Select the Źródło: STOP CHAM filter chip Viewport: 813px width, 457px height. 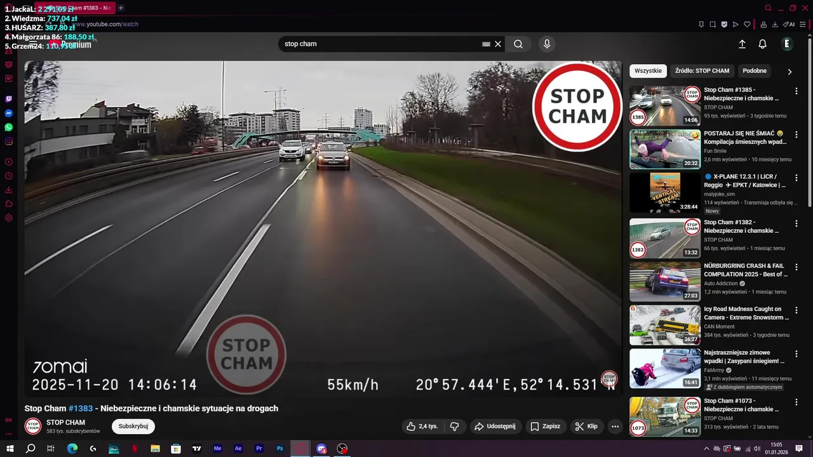pos(702,71)
